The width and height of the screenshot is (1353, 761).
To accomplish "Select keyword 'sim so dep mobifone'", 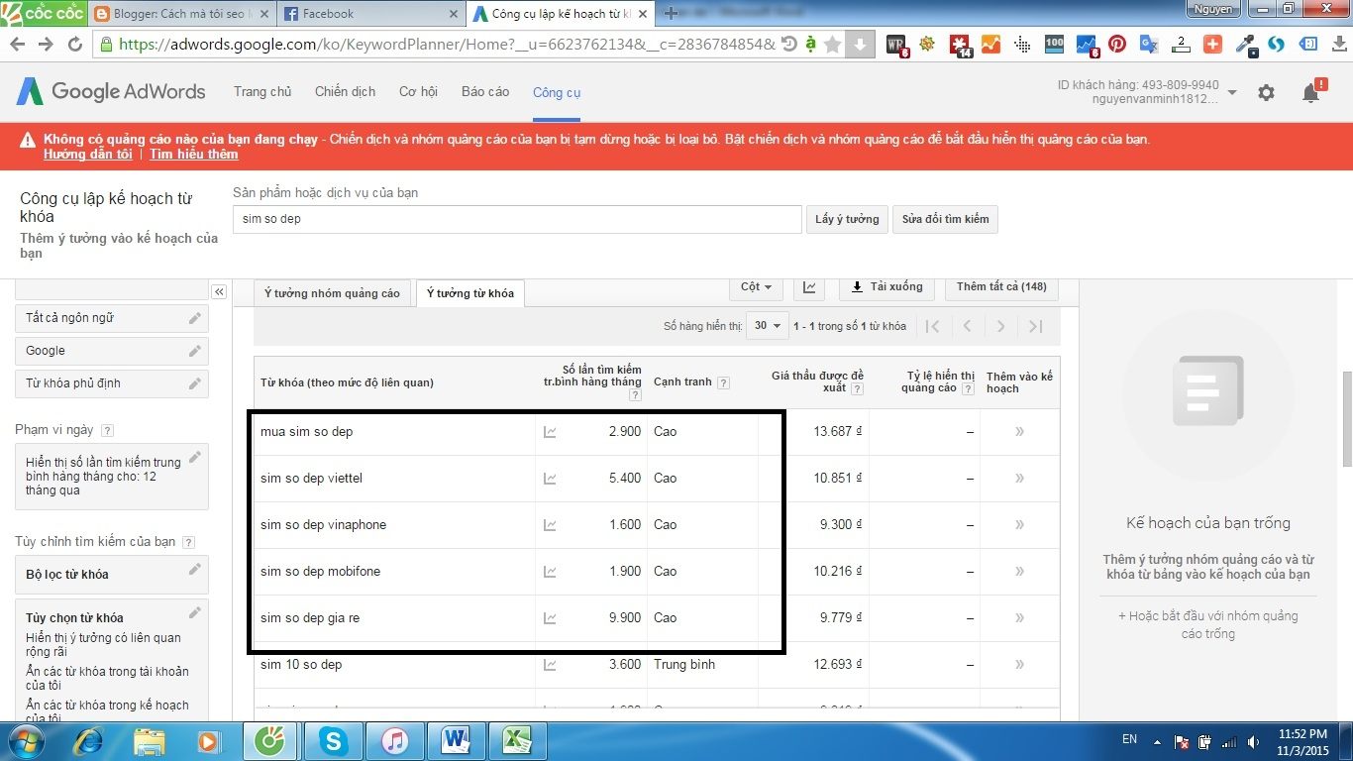I will pos(320,572).
